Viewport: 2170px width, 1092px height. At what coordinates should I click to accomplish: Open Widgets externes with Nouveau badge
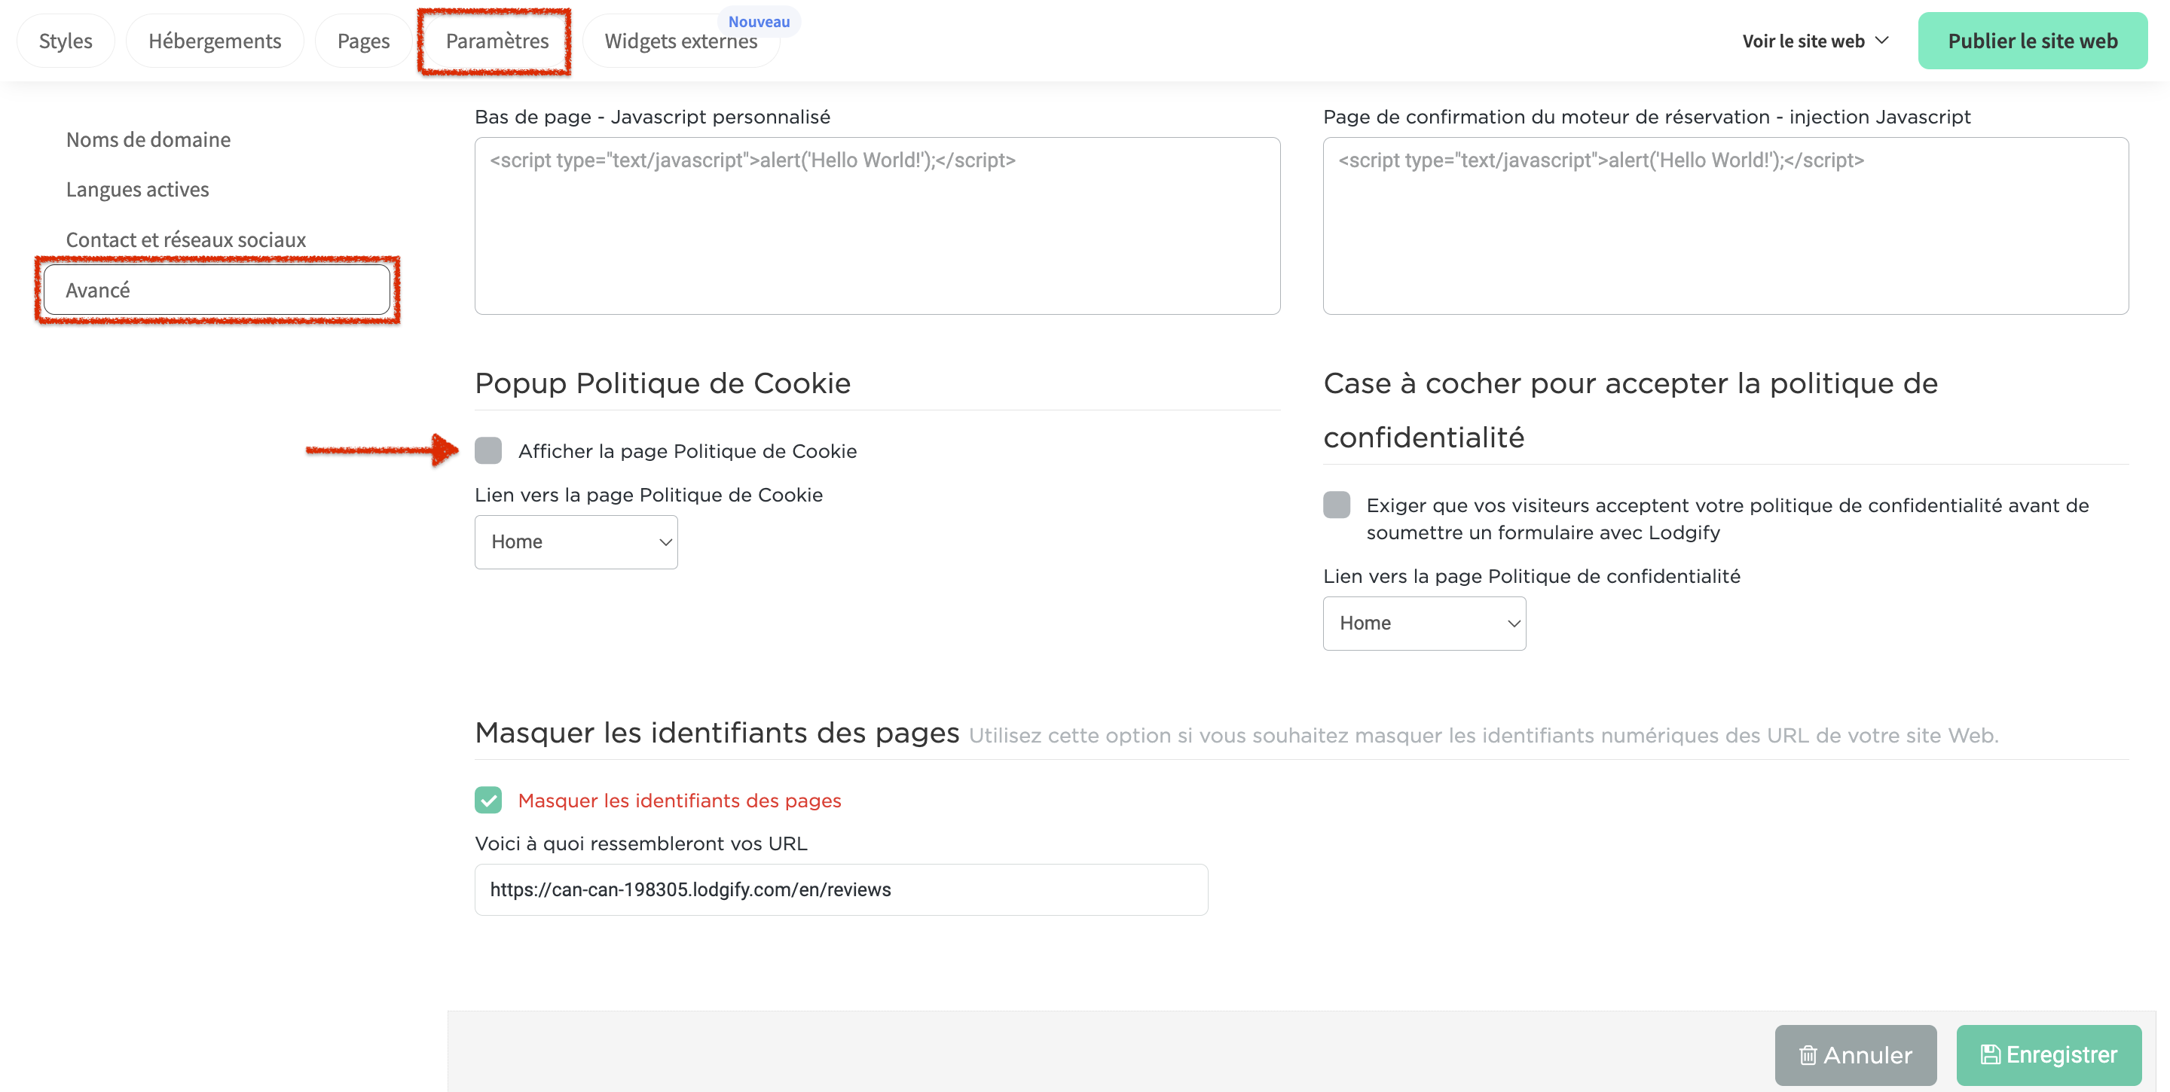[681, 41]
